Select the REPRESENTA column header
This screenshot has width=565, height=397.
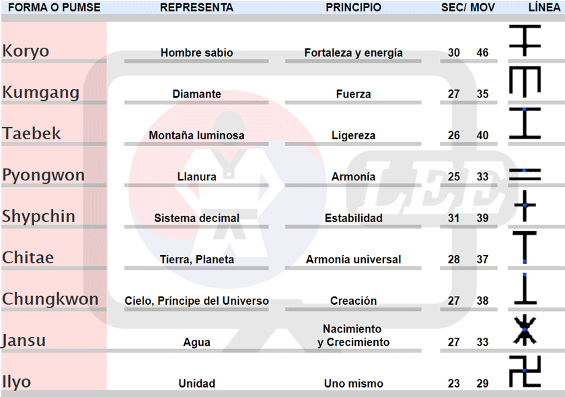click(196, 7)
